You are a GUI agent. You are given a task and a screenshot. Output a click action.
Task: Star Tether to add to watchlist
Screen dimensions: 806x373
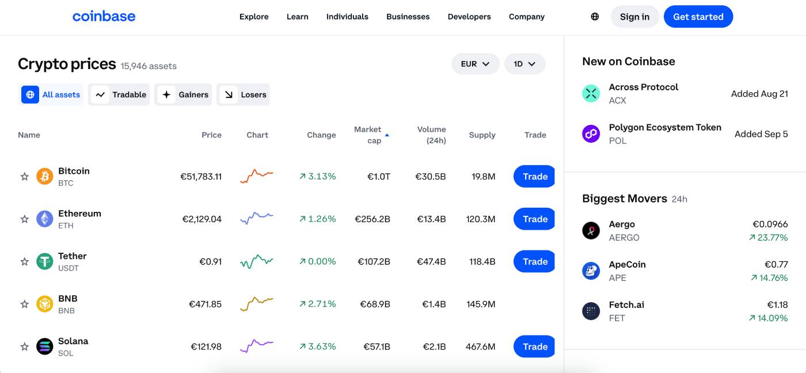tap(25, 262)
